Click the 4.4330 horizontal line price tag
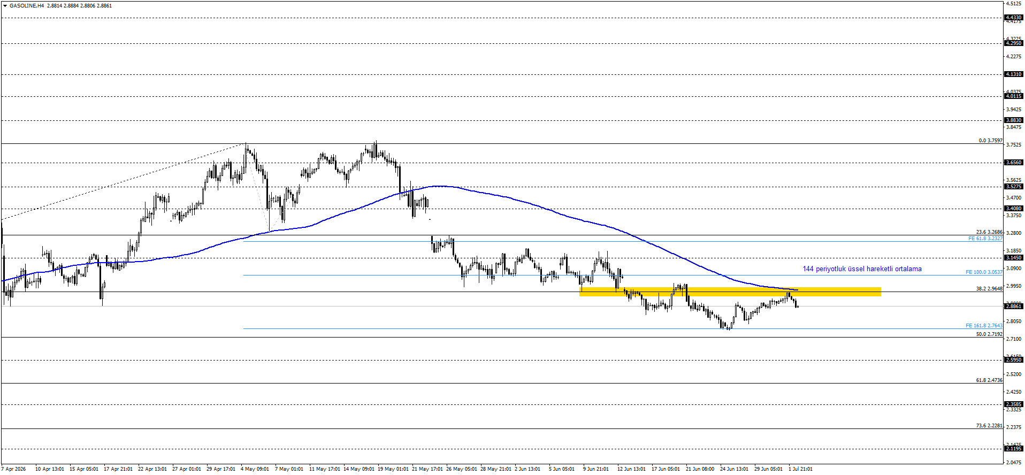Image resolution: width=1025 pixels, height=475 pixels. (1014, 18)
